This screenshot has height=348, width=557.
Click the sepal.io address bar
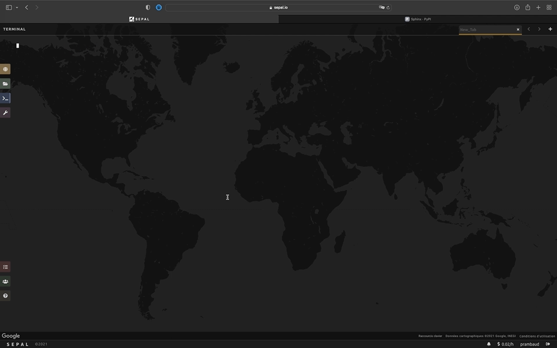click(278, 8)
